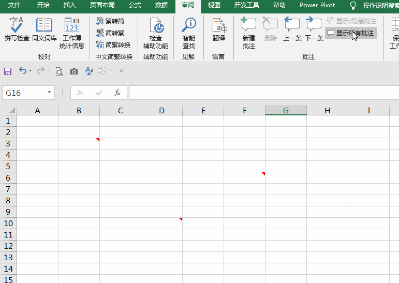
Task: Click the 删除 comment button
Action: point(270,29)
